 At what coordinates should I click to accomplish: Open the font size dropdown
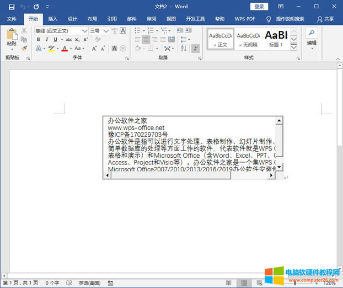click(105, 31)
